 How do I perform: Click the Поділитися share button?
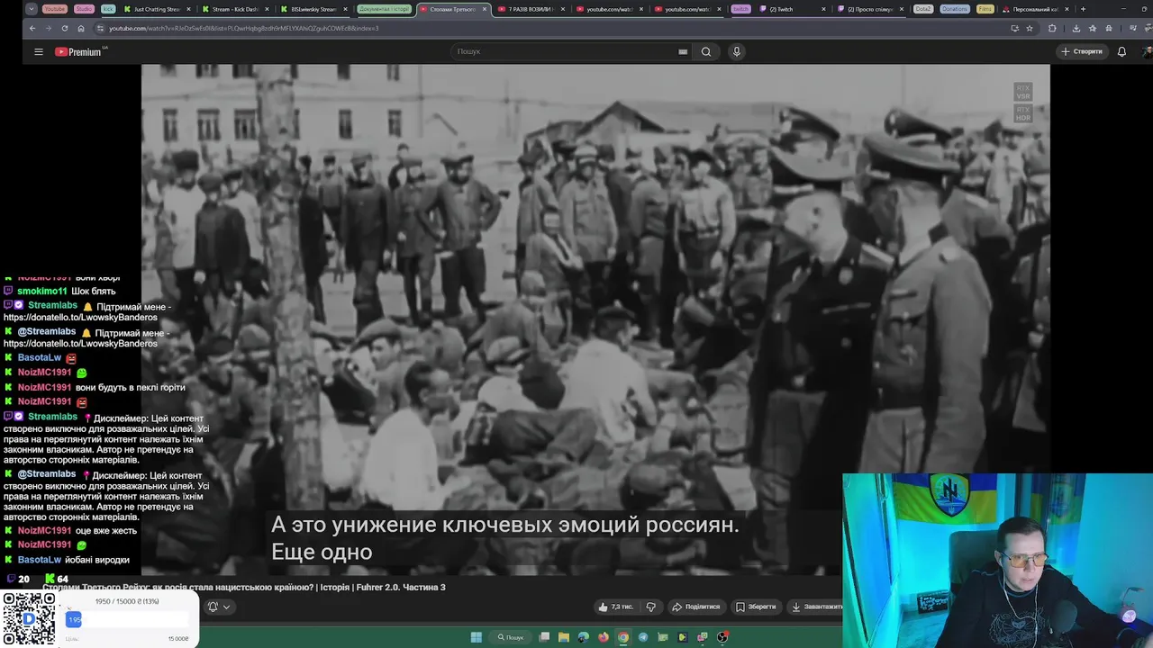(696, 607)
